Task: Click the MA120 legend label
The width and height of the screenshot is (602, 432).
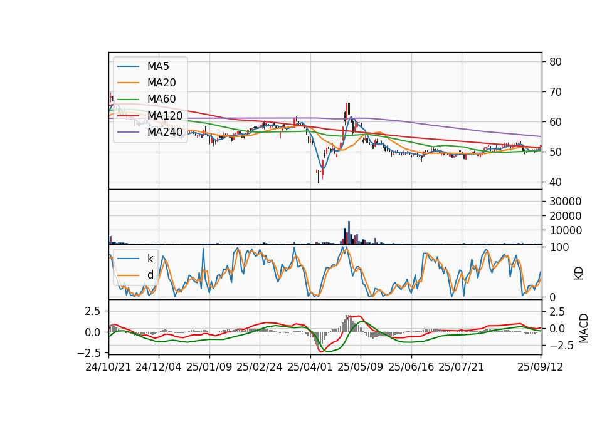Action: click(x=165, y=116)
